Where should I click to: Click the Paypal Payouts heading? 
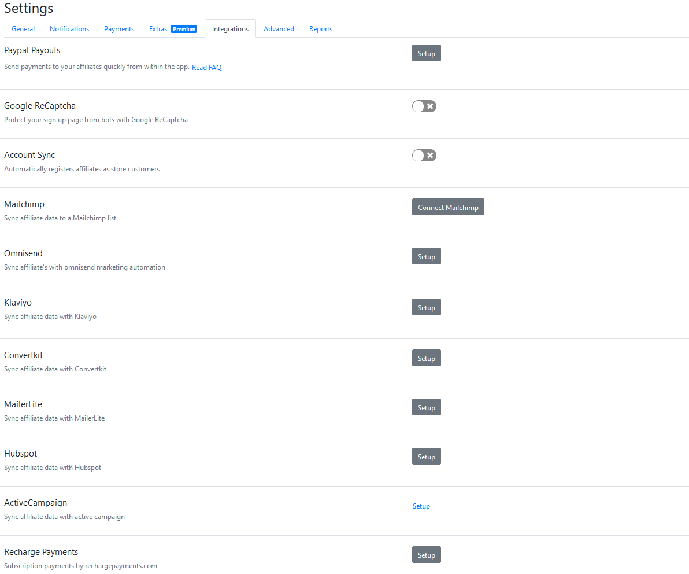32,50
